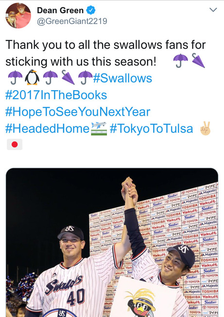Viewport: 224px width, 317px height.
Task: Open the #HopeToSeeYouNextYear hashtag
Action: [78, 112]
